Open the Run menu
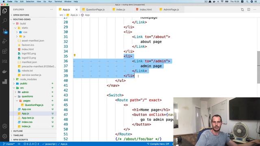Screen dimensions: 260x146 click(50, 2)
